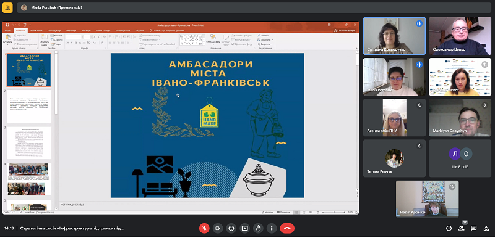Viewport: 495px width, 238px height.
Task: Open the activities icon
Action: 486,228
